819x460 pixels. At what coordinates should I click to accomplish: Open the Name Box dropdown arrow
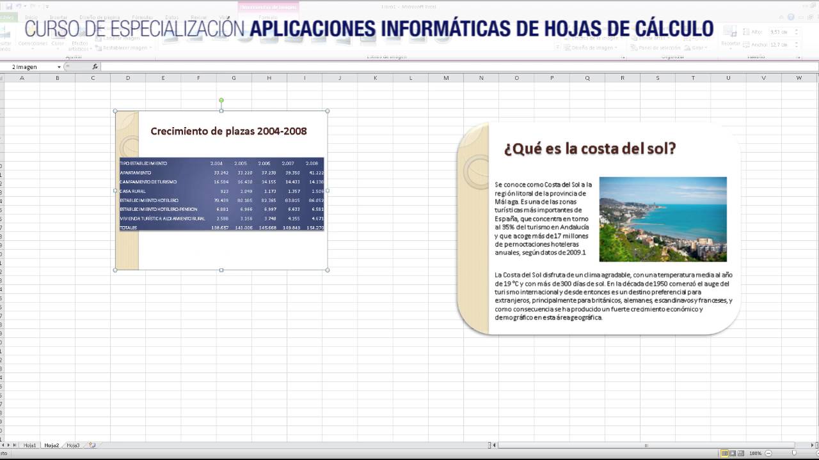coord(59,66)
